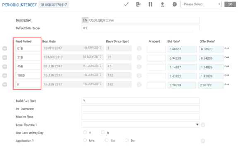Click the arrow icon after Days Since Spot 45

tap(139, 67)
